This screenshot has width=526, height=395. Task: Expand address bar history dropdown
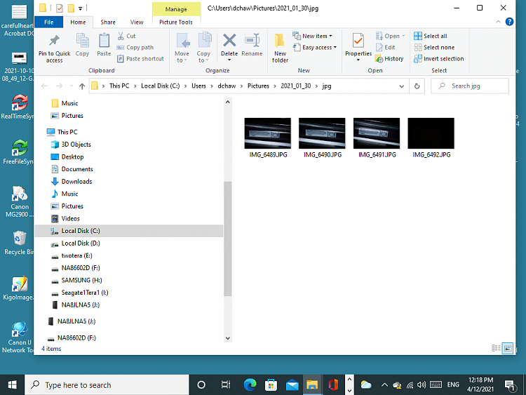(x=402, y=86)
